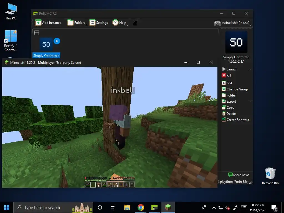Select the Simply Optimized instance icon

click(x=46, y=45)
